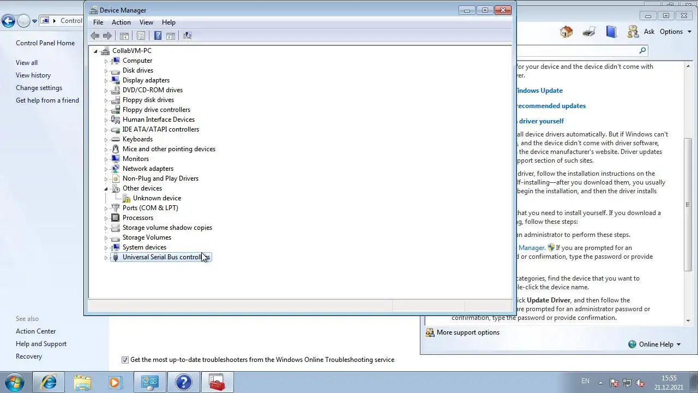Switch to Control Panel taskbar icon

(x=150, y=382)
